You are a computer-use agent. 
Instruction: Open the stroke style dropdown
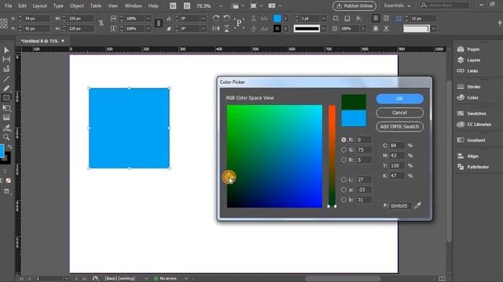click(324, 29)
